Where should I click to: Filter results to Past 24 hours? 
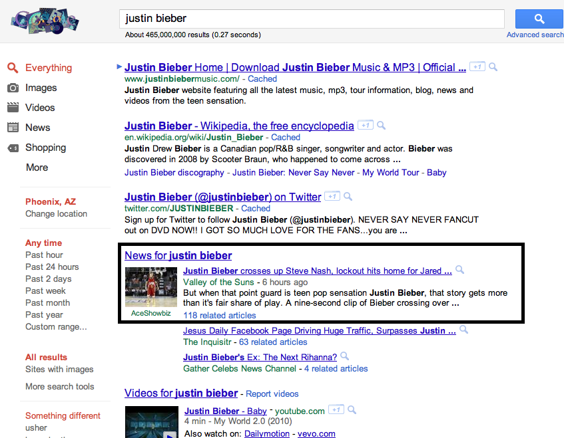point(52,267)
